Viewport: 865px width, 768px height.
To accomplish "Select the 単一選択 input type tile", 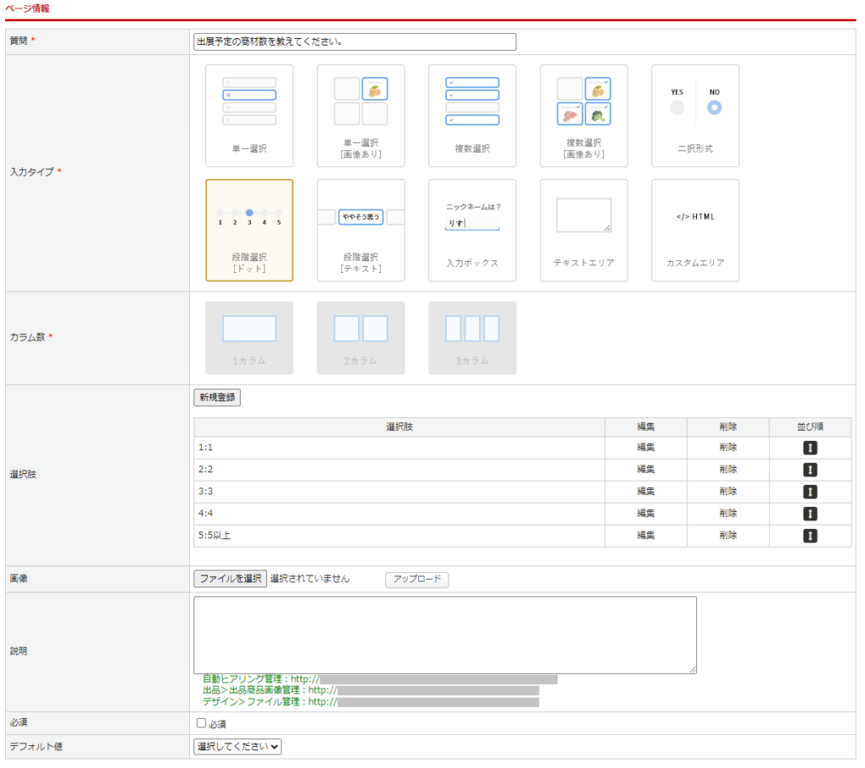I will point(249,116).
